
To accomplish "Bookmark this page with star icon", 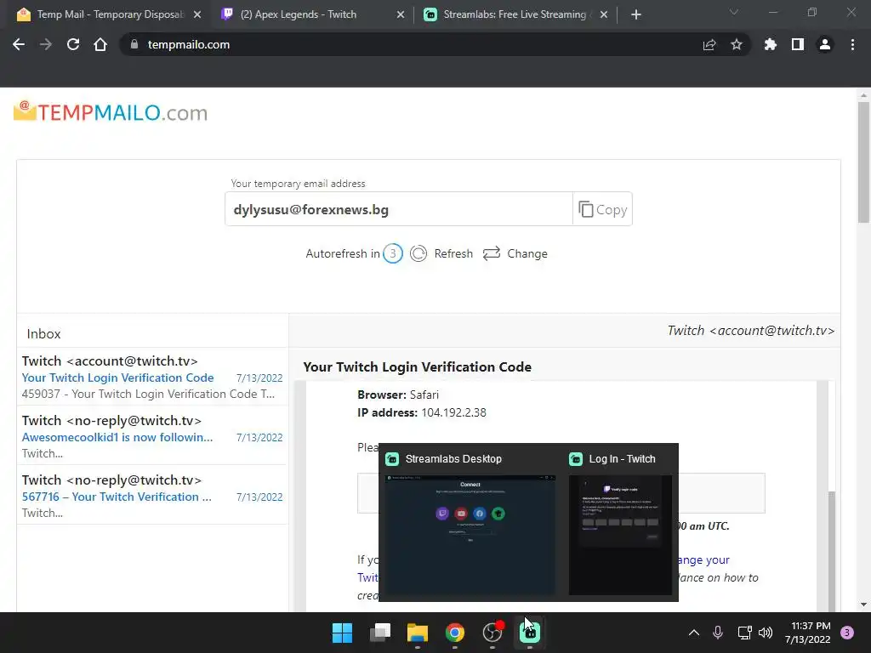I will click(737, 44).
